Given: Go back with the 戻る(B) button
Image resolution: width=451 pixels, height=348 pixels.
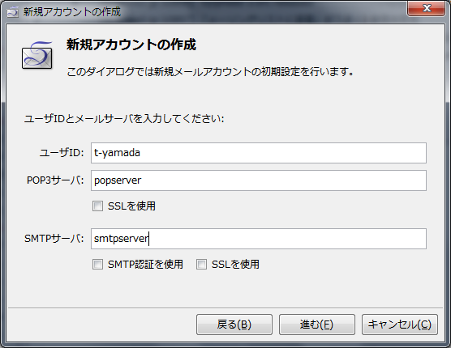Looking at the screenshot, I should tap(234, 325).
